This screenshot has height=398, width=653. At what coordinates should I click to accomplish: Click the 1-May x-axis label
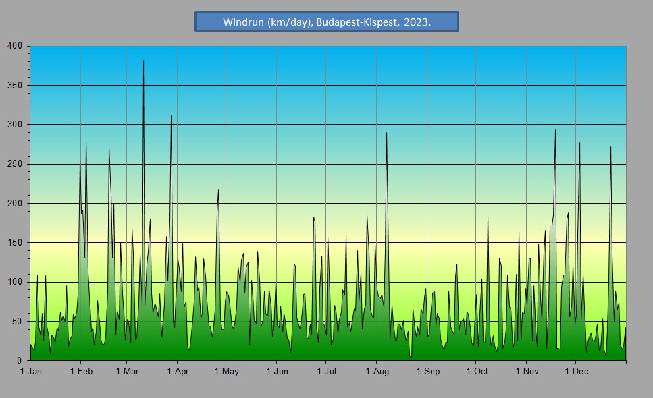pyautogui.click(x=226, y=371)
